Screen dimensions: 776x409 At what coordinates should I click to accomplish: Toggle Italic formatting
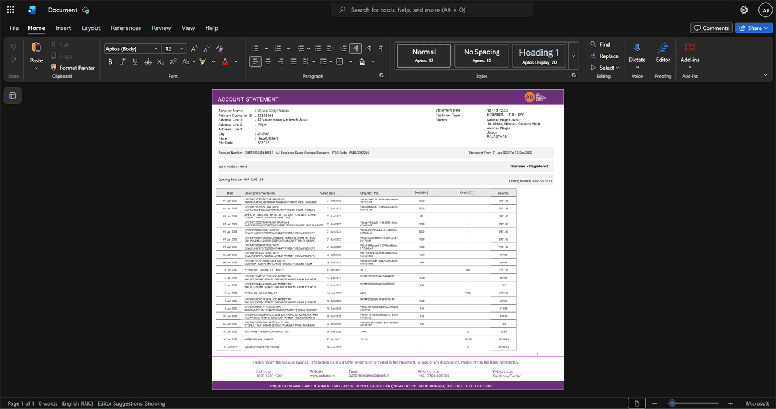(x=123, y=61)
